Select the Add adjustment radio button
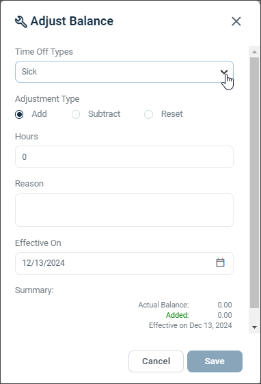The image size is (261, 384). pos(19,114)
